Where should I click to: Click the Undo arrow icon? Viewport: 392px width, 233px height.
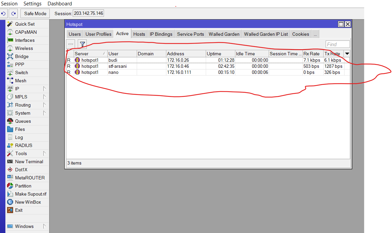coord(3,13)
